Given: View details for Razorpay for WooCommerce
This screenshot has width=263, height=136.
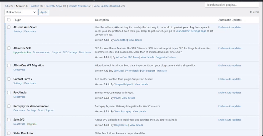Looking at the screenshot, I should (x=140, y=111).
